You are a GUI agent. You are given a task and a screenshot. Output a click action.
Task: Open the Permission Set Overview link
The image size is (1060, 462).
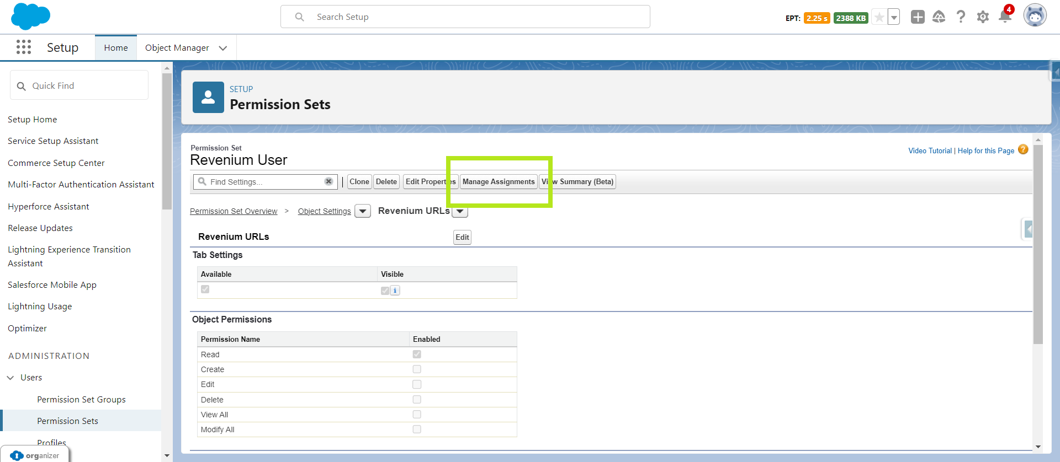234,211
